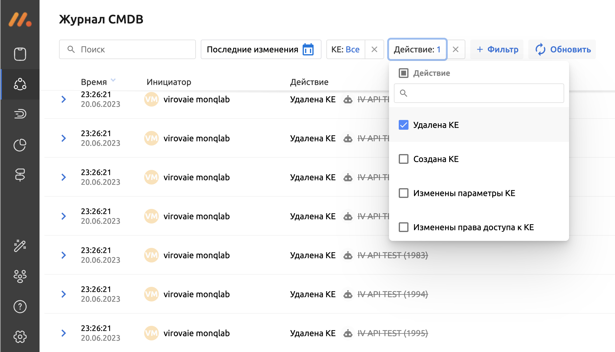Check Изменены параметры КЕ option
Image resolution: width=615 pixels, height=352 pixels.
coord(404,193)
